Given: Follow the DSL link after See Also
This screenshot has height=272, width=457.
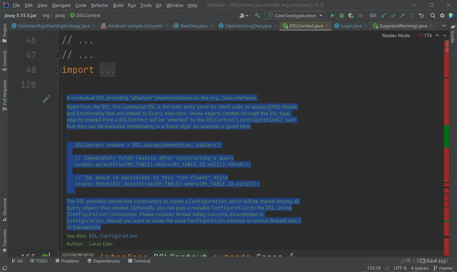Looking at the screenshot, I should (93, 236).
